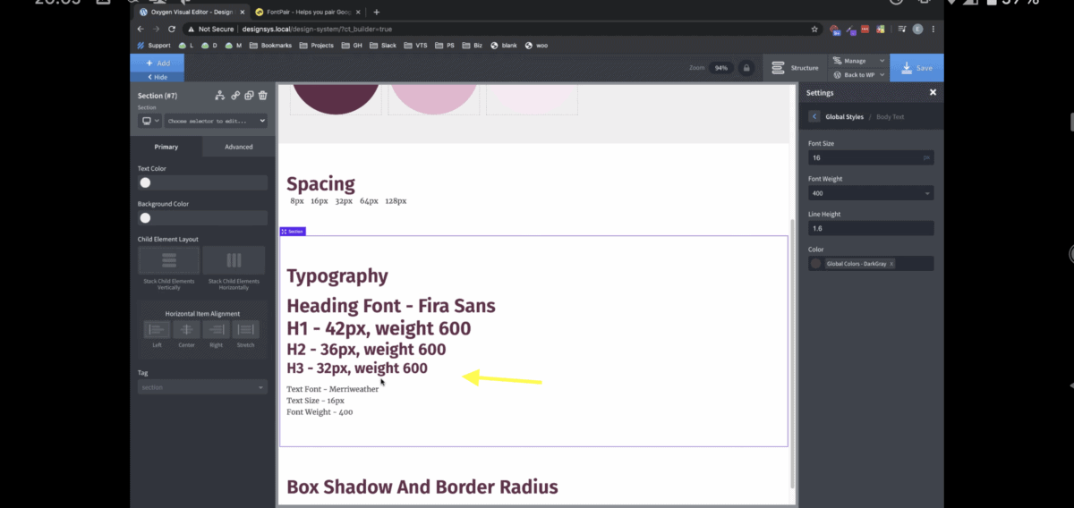The image size is (1074, 508).
Task: Bookmark this page with the star icon
Action: pyautogui.click(x=814, y=29)
